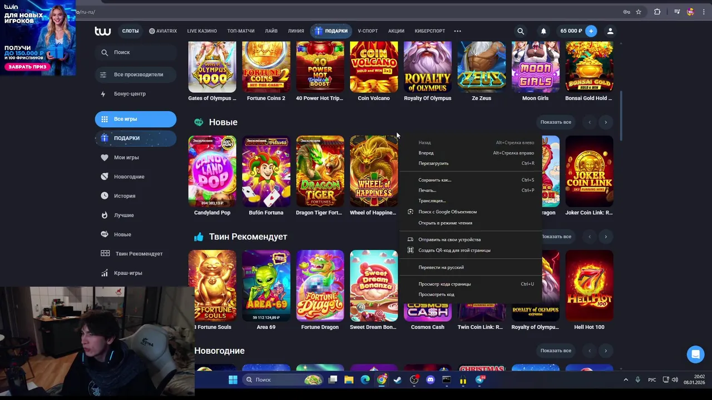The height and width of the screenshot is (400, 712).
Task: Open Бонус-центр in sidebar
Action: click(136, 94)
